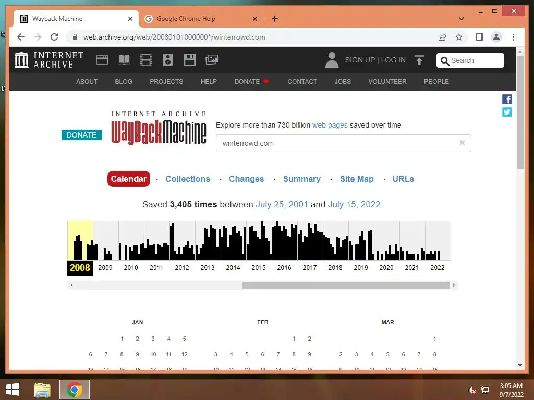Follow the web pages link
Image resolution: width=534 pixels, height=400 pixels.
(330, 125)
